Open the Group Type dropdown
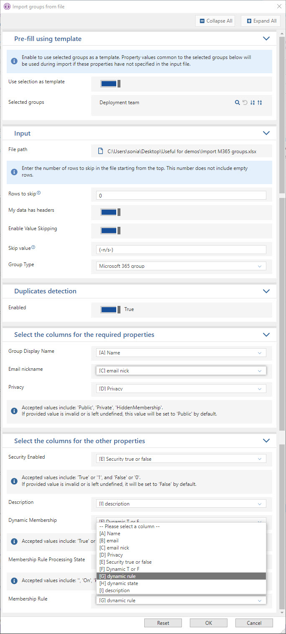Viewport: 286px width, 634px height. 181,266
